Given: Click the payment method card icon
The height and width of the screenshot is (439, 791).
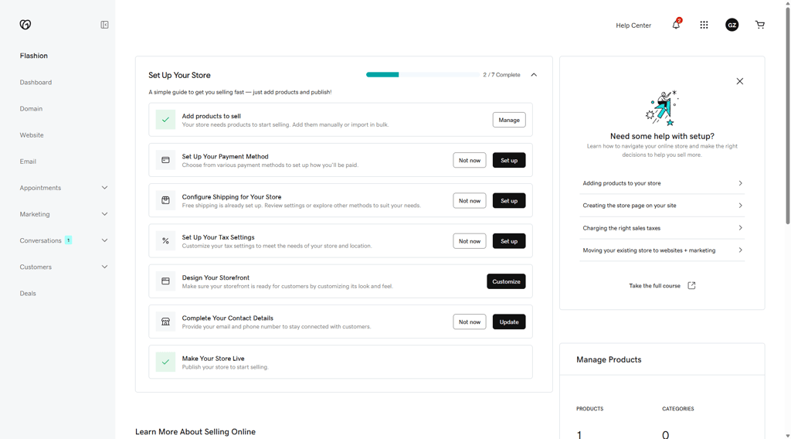Looking at the screenshot, I should pos(165,160).
